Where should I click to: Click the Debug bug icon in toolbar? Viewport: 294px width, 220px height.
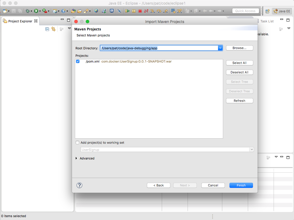pyautogui.click(x=28, y=11)
